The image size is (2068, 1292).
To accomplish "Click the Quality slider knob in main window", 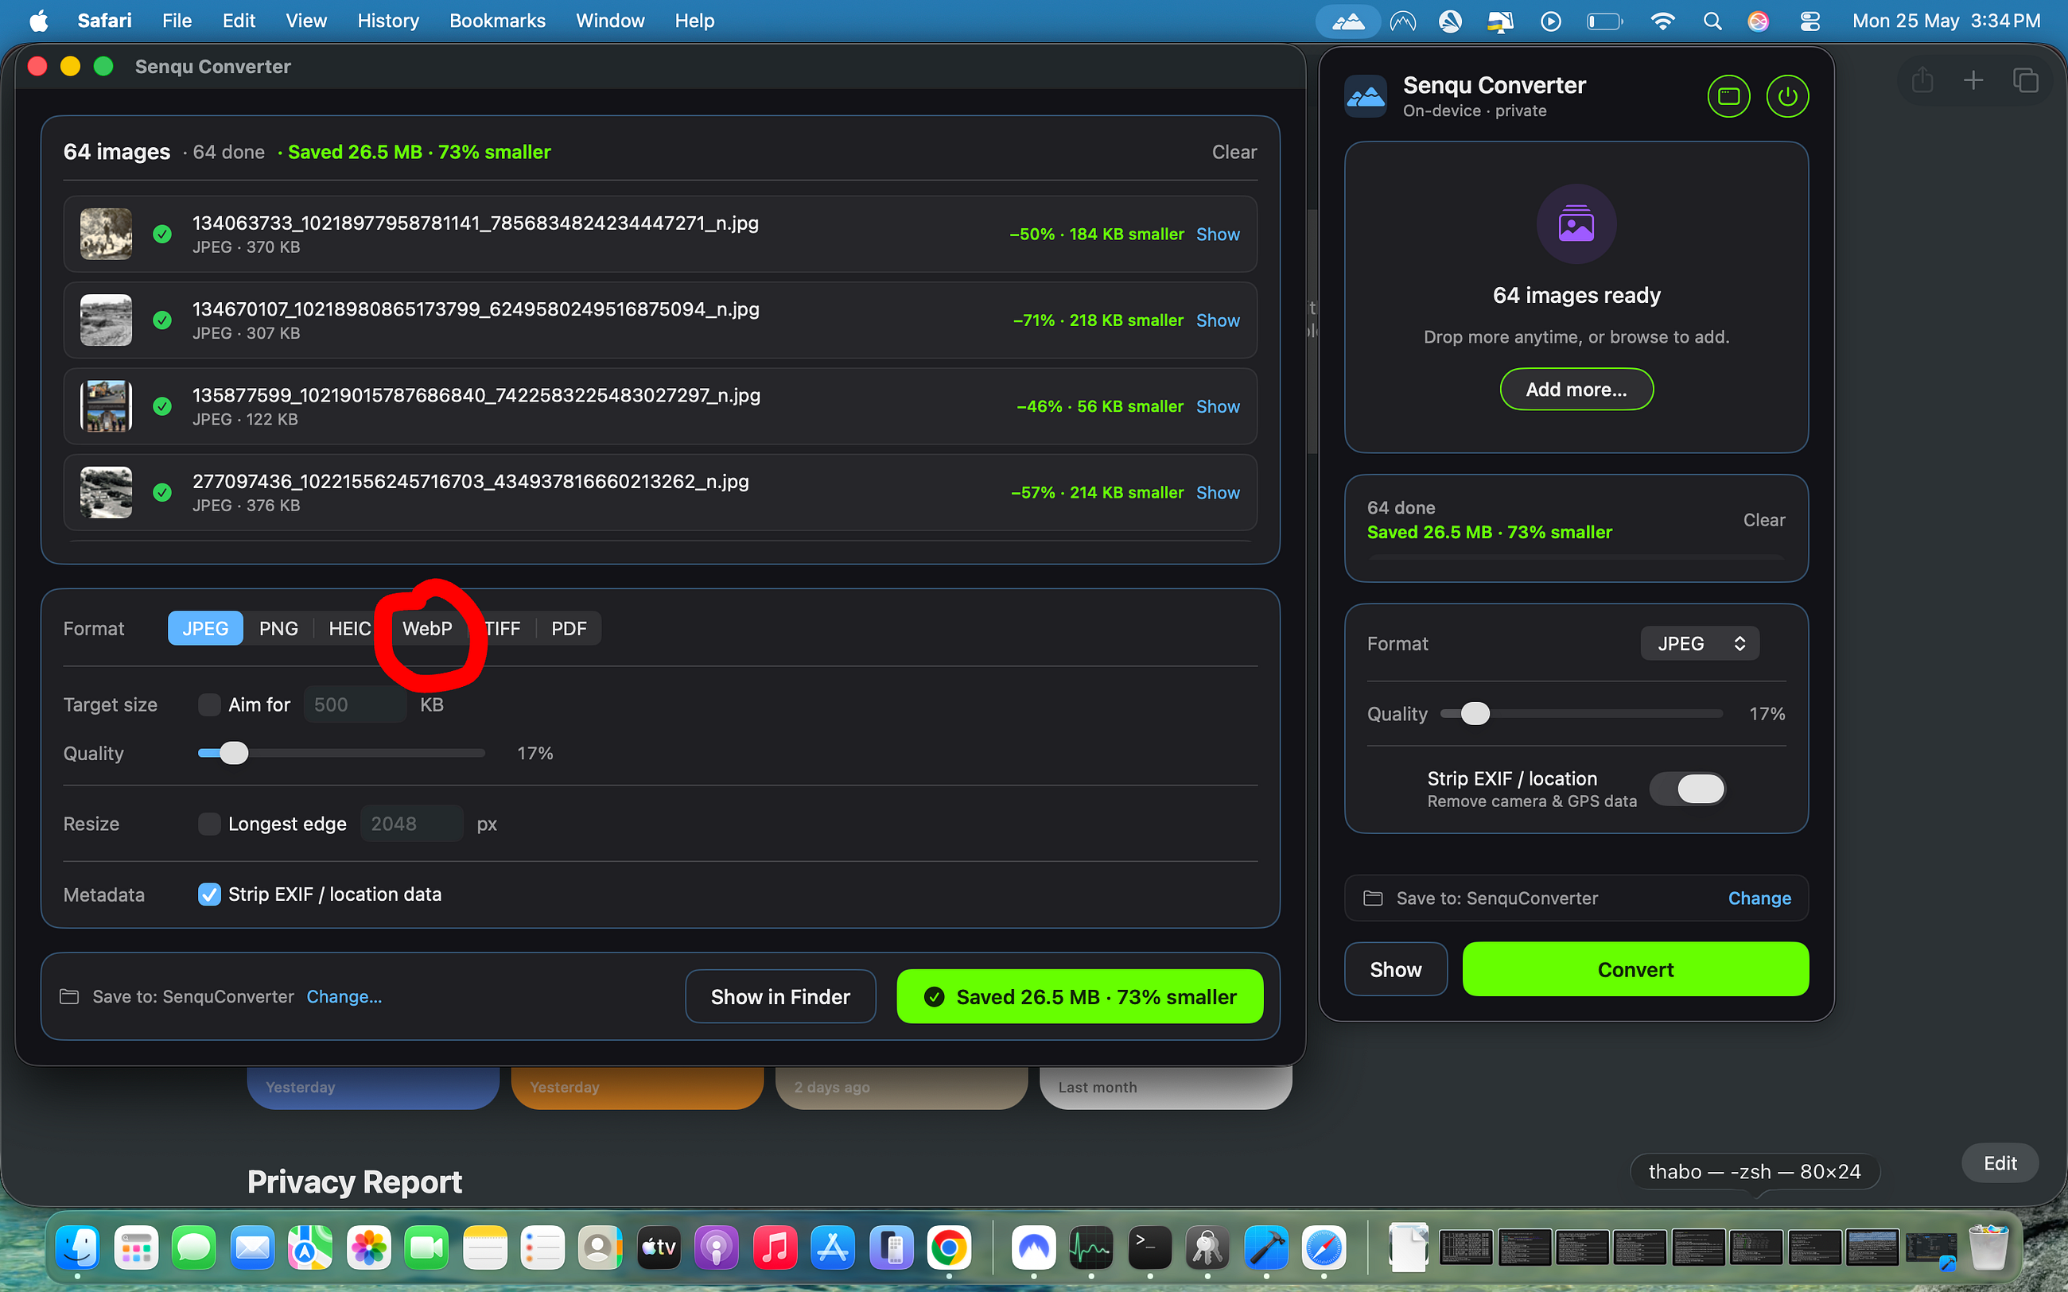I will coord(233,753).
